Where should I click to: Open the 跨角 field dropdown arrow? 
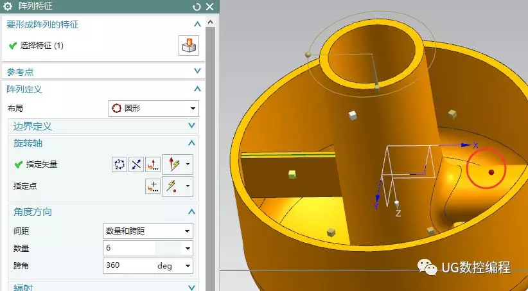click(x=188, y=266)
